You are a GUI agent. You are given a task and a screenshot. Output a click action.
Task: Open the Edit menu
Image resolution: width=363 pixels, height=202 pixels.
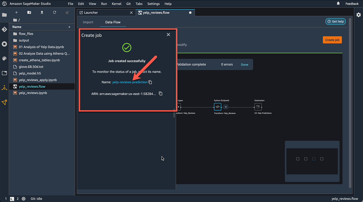[81, 4]
